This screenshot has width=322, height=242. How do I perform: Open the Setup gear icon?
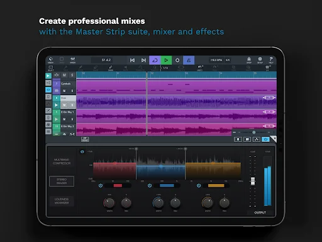click(260, 60)
